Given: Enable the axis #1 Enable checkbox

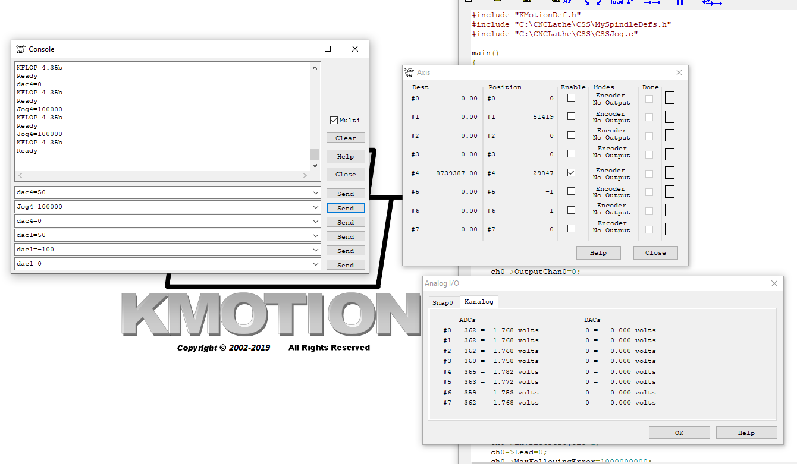Looking at the screenshot, I should click(571, 116).
